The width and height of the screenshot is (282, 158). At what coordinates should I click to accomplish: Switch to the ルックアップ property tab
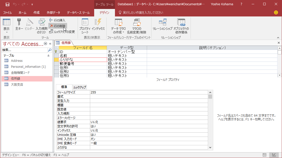(80, 87)
